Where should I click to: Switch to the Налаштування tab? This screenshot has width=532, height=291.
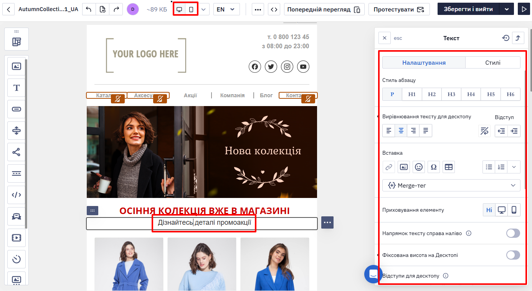coord(424,62)
